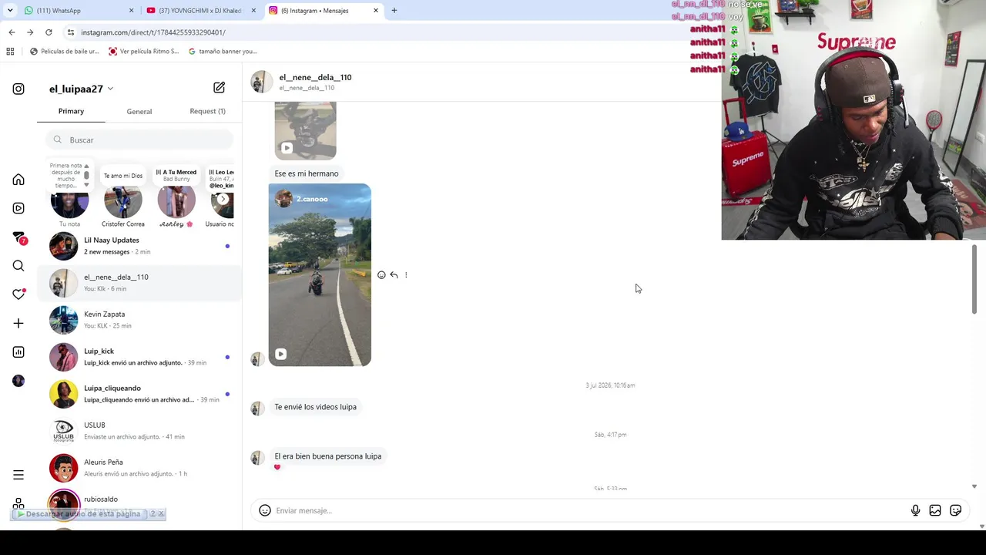Open the Request (1) tab
Viewport: 986px width, 555px height.
tap(207, 111)
